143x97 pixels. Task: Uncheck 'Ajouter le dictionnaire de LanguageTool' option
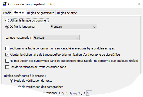coord(7,55)
